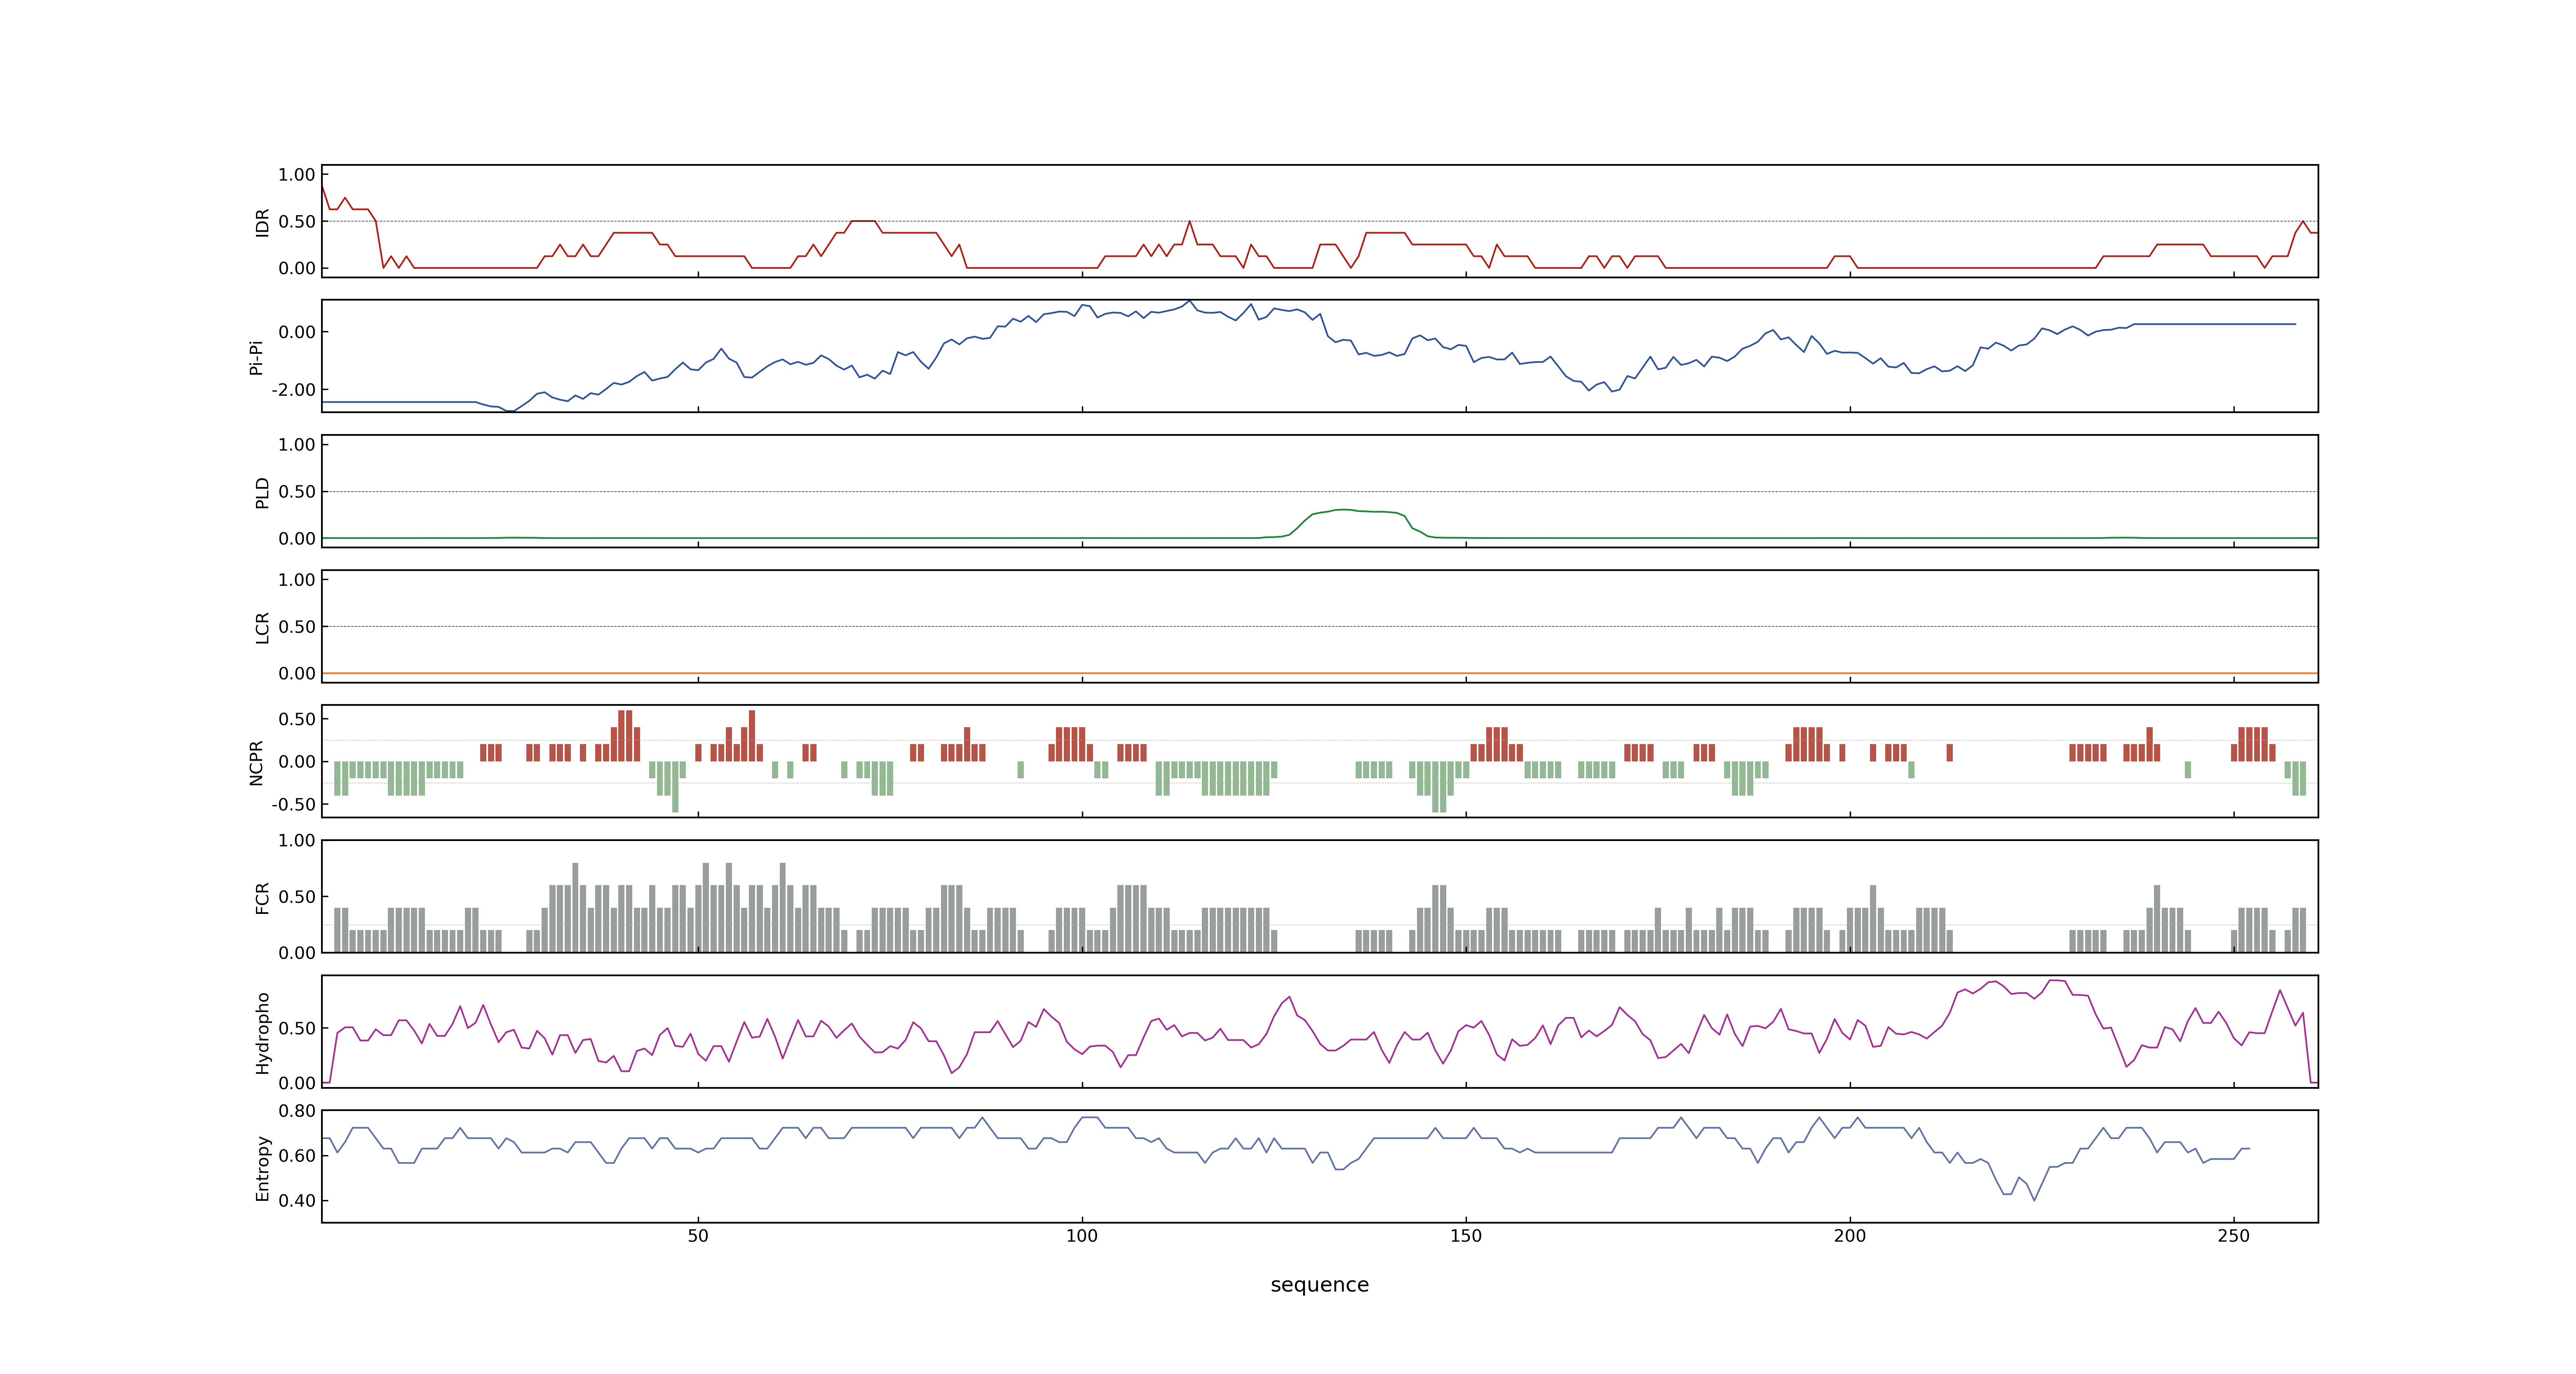Select the 1.00 tick on FCR axis
This screenshot has width=2576, height=1374.
(x=297, y=841)
